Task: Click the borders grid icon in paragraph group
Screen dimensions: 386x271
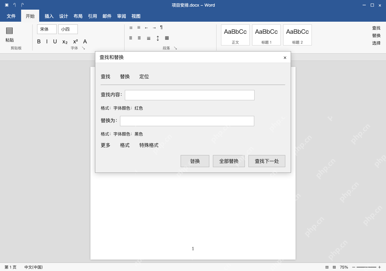Action: (167, 38)
